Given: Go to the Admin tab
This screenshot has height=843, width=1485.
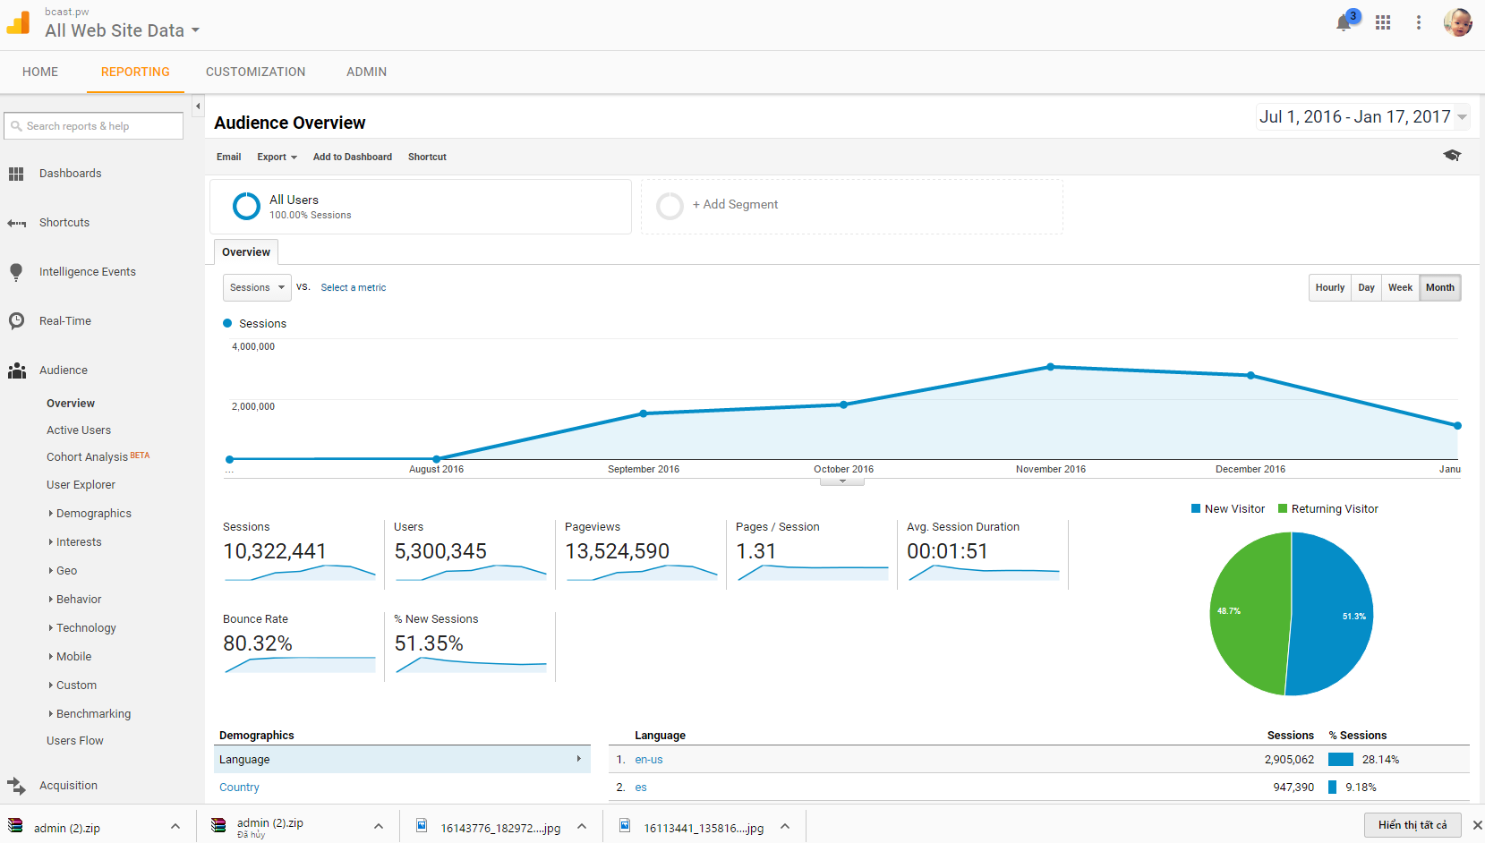Looking at the screenshot, I should tap(366, 72).
